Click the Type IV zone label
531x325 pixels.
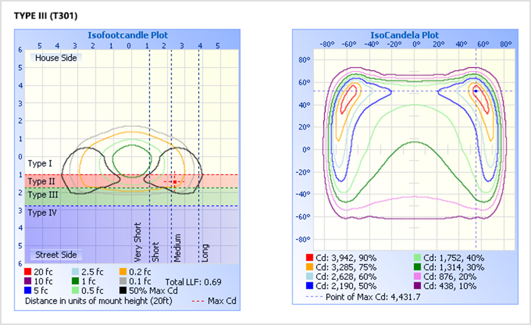pyautogui.click(x=42, y=213)
